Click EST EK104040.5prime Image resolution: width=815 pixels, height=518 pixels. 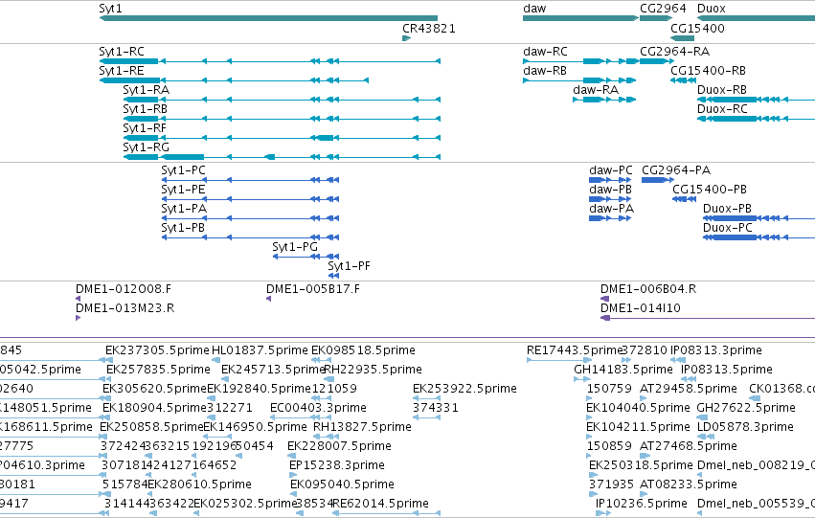coord(638,409)
